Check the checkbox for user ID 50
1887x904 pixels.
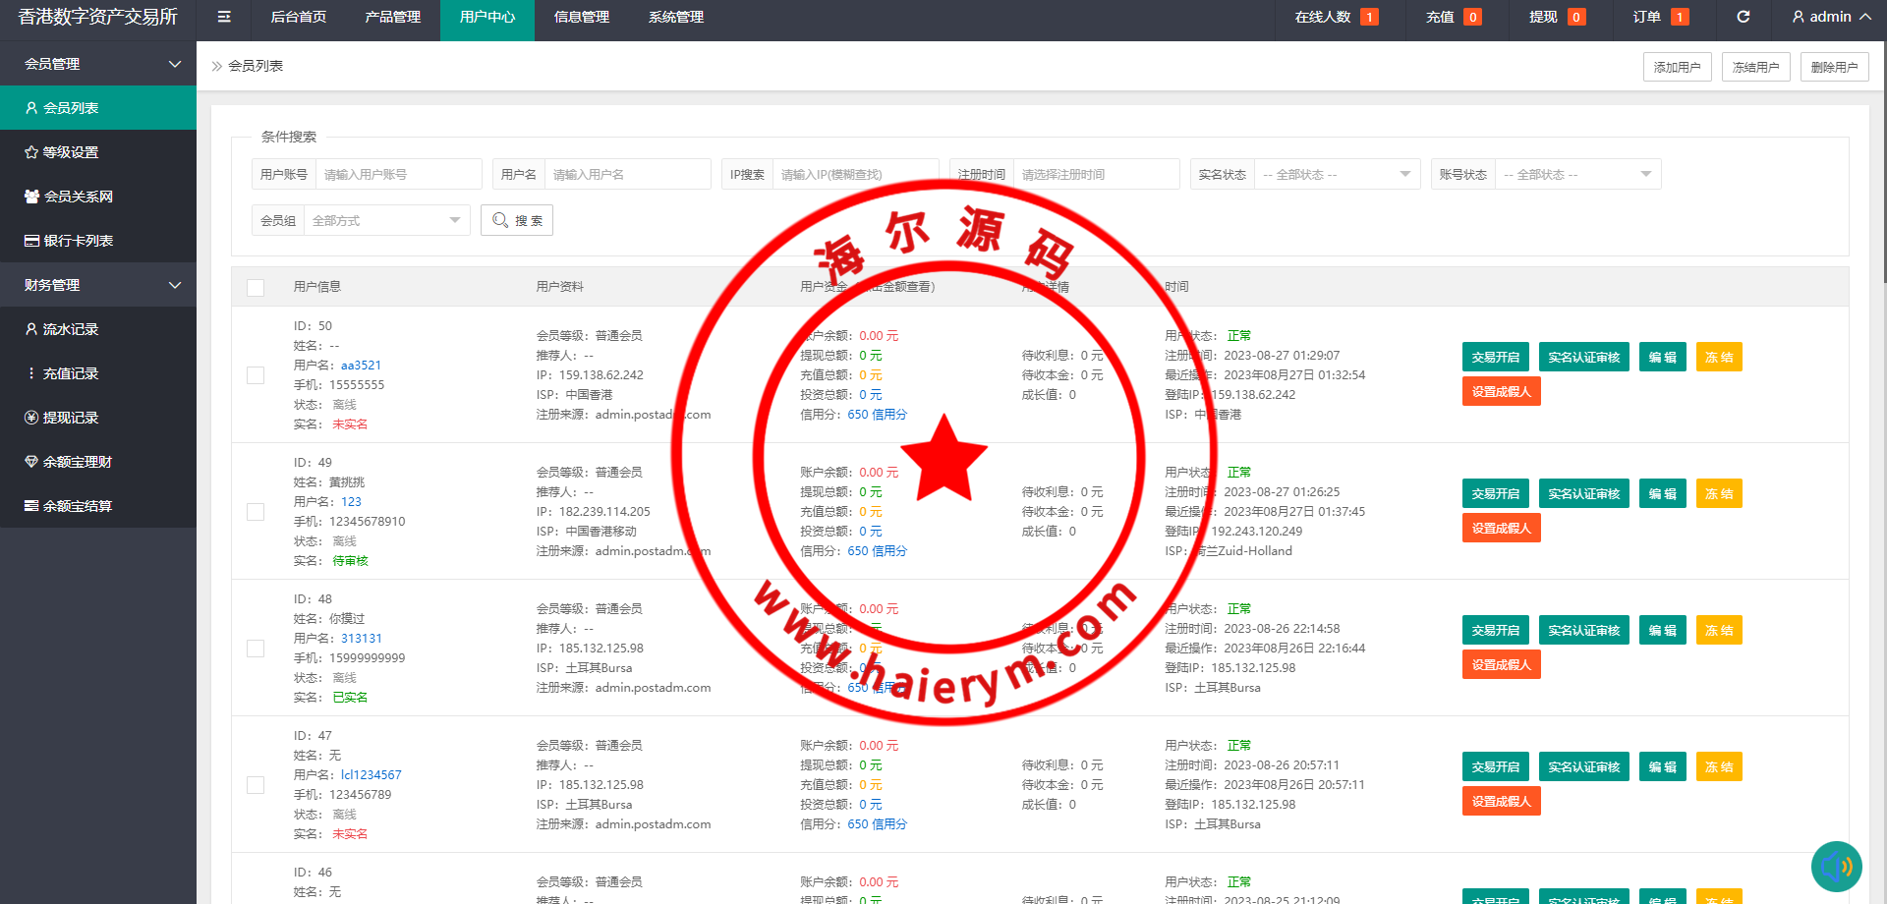[256, 375]
